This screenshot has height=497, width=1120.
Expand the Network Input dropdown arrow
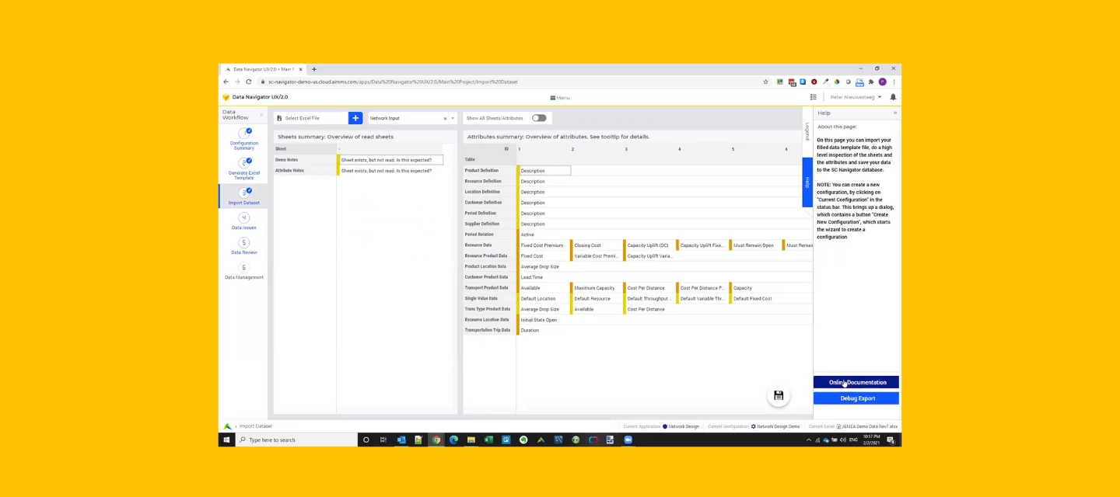pos(453,118)
